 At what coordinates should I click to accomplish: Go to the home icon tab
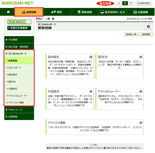click(8, 12)
